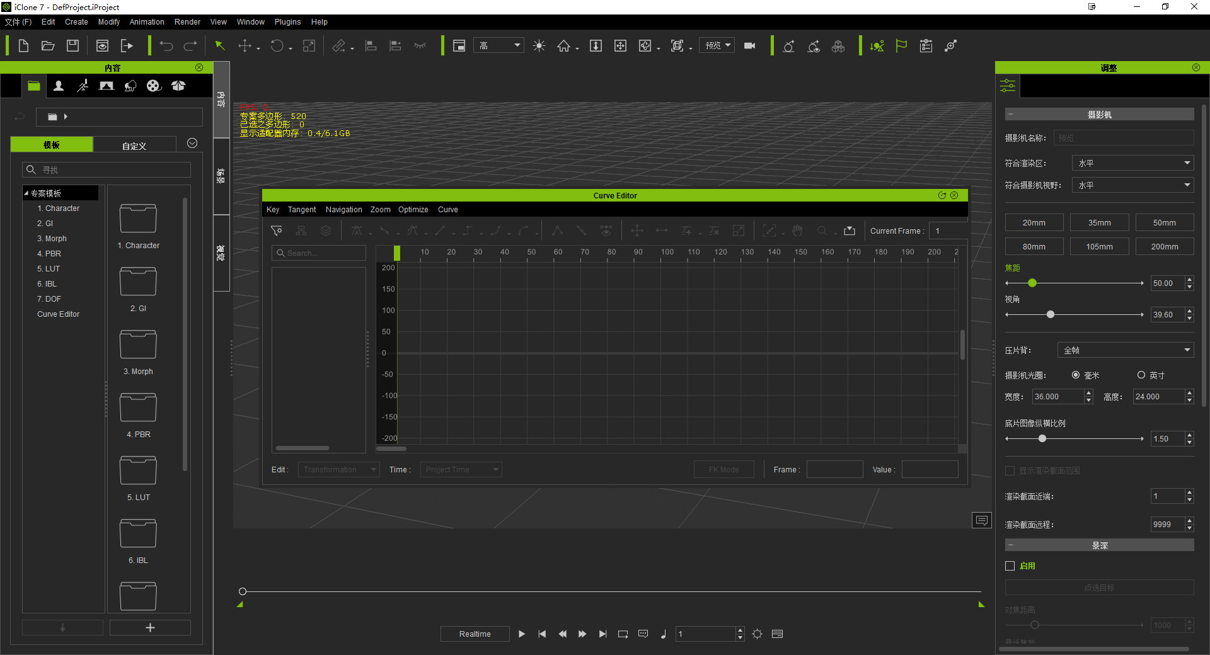This screenshot has width=1210, height=655.
Task: Open the Animation menu
Action: [146, 21]
